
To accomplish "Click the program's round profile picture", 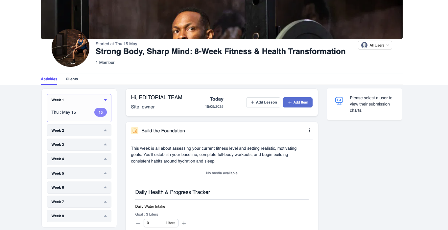I will [x=71, y=48].
